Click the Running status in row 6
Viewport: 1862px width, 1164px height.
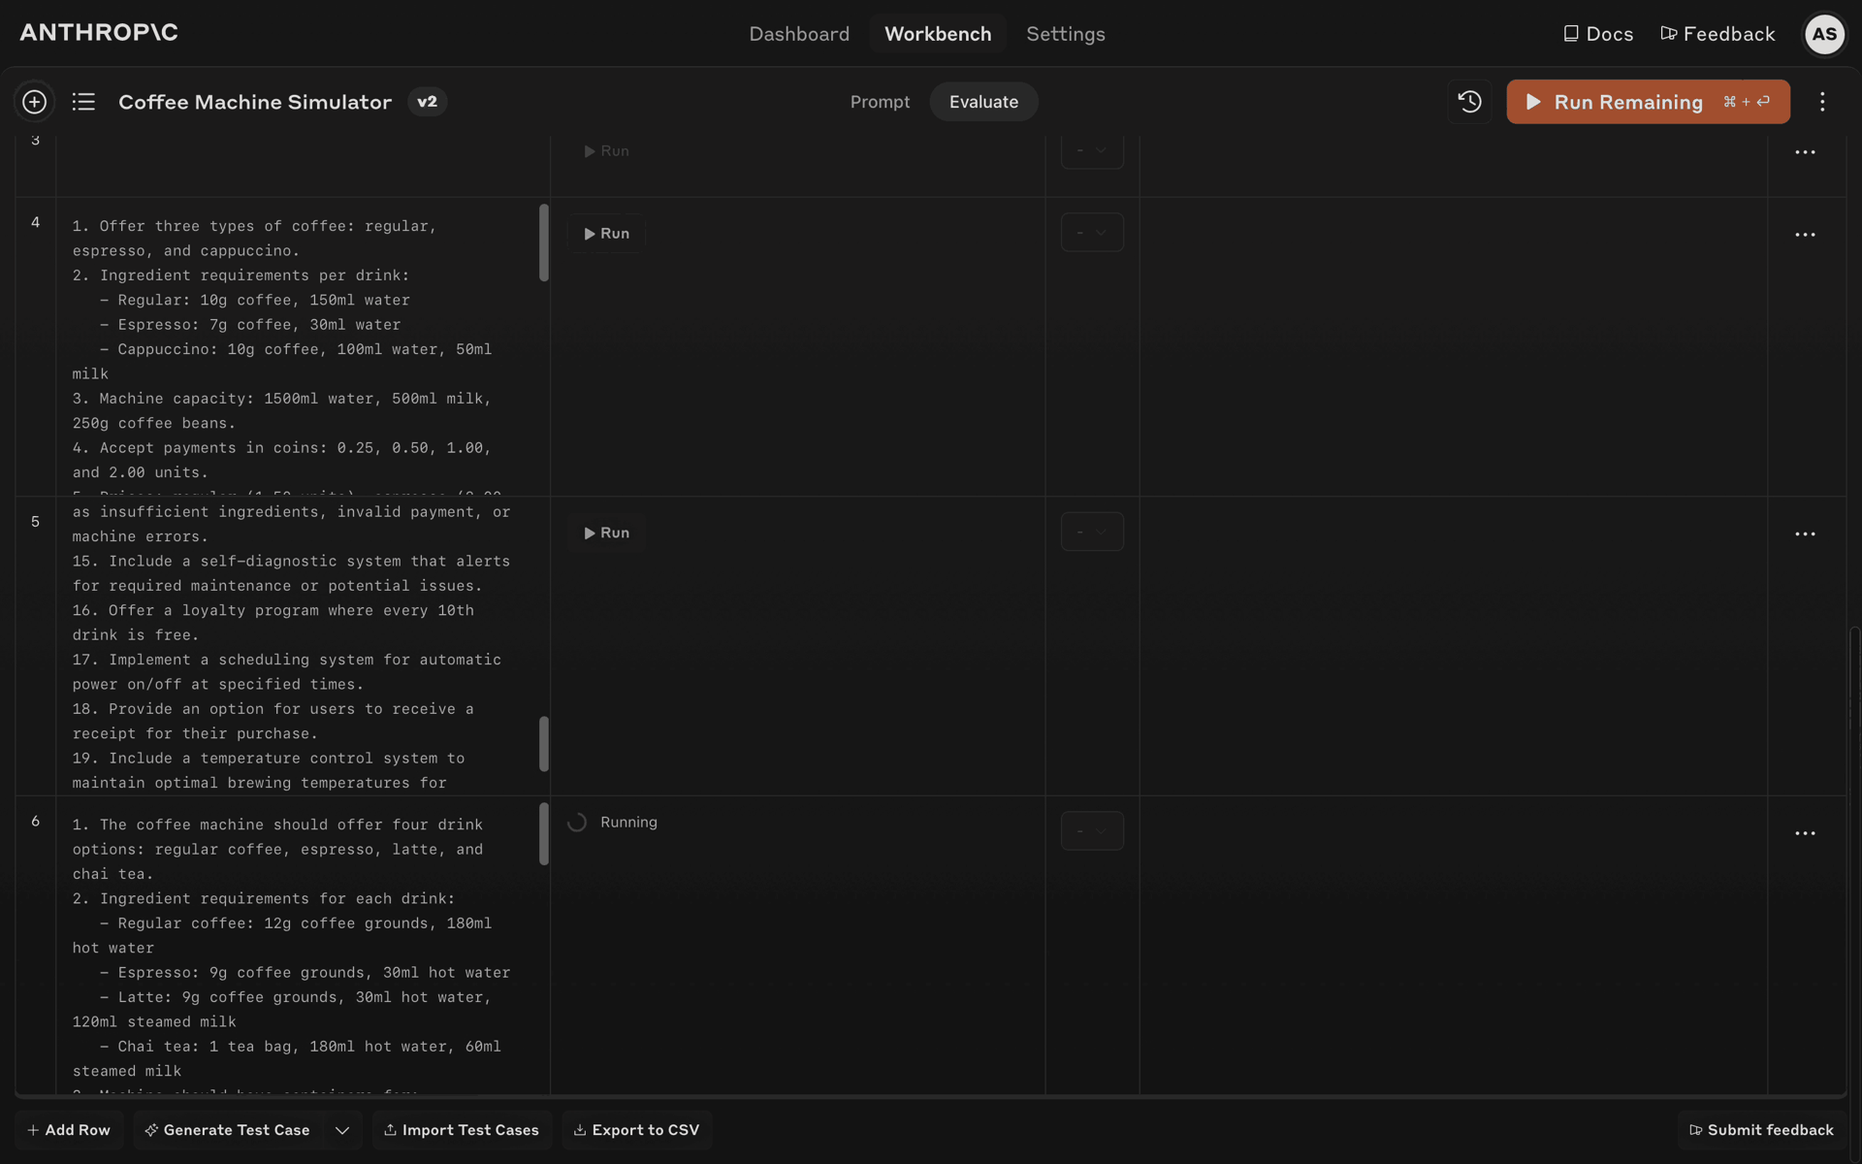coord(613,823)
